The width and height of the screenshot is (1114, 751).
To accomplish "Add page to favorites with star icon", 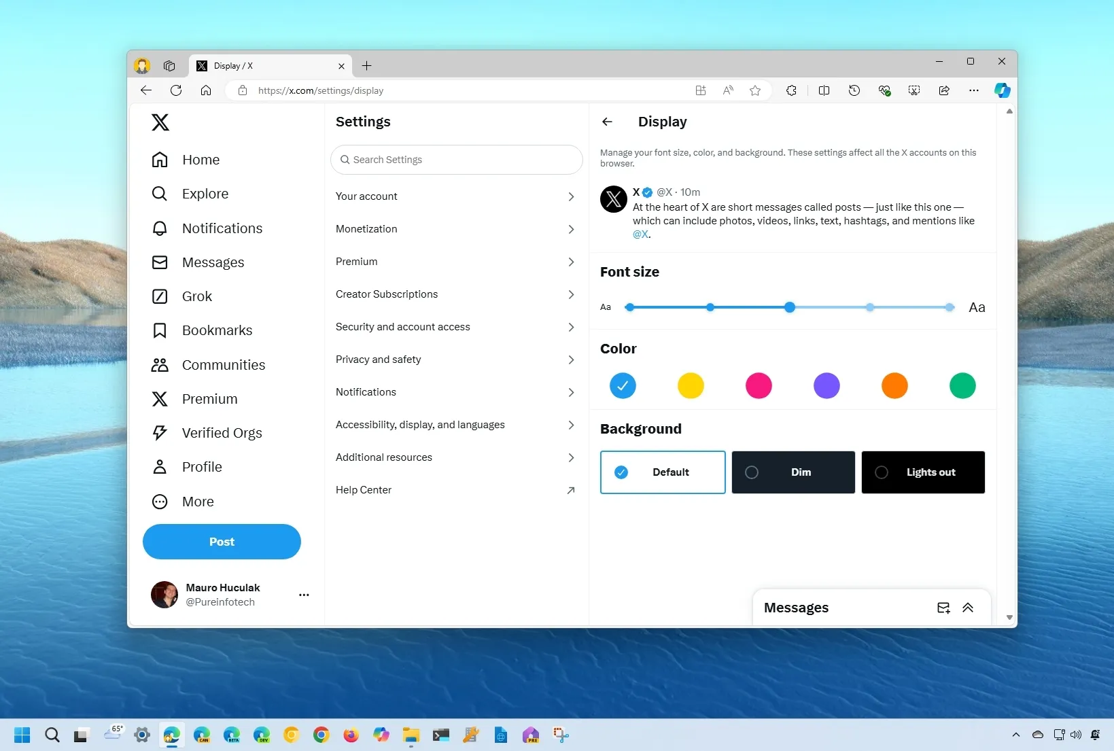I will tap(754, 90).
